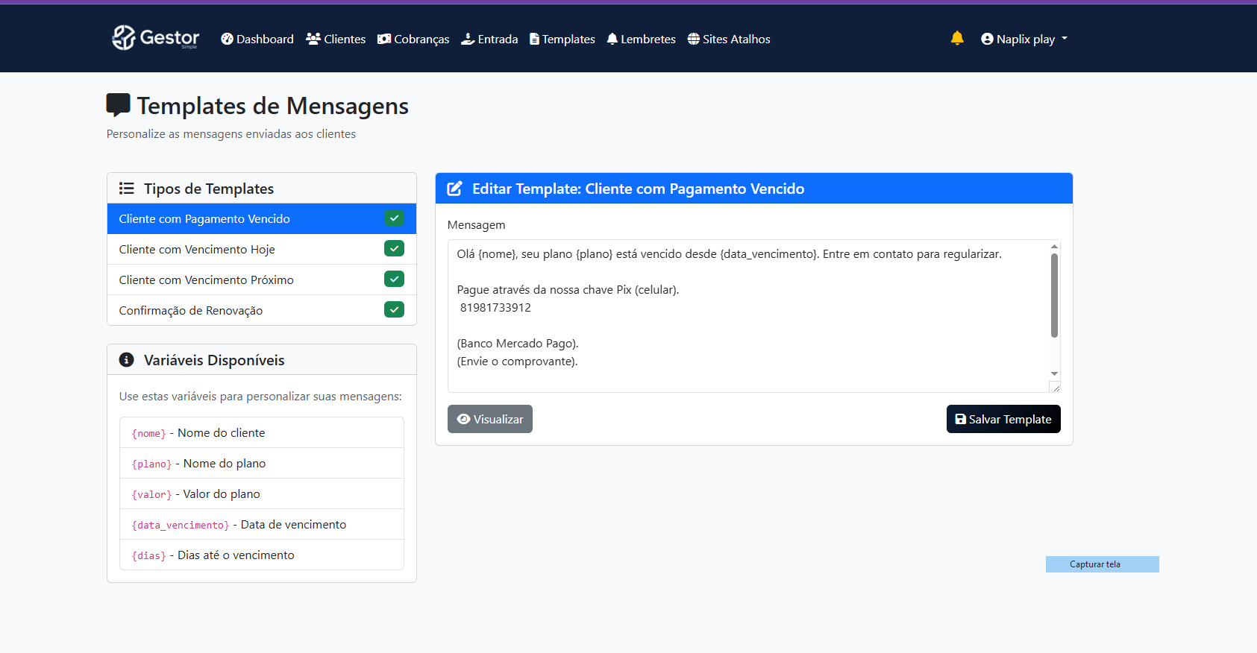Go to the Lembretes menu item
This screenshot has height=653, width=1257.
pos(641,39)
